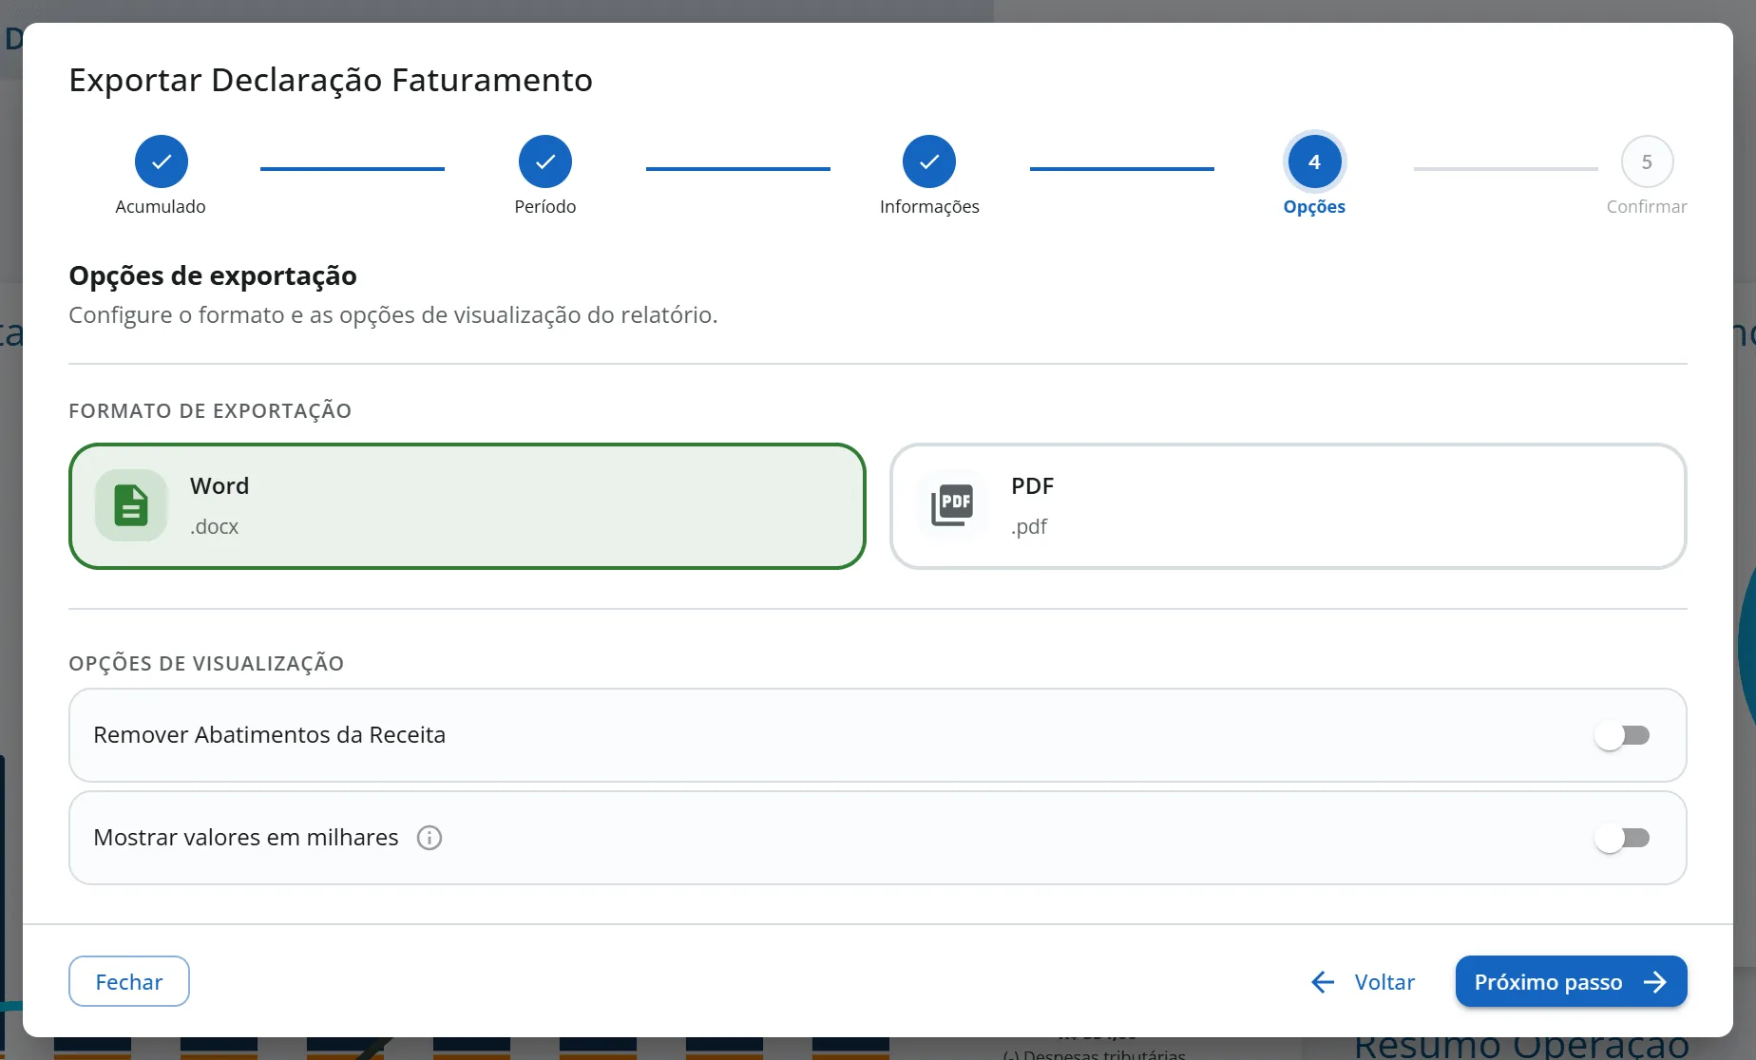This screenshot has width=1756, height=1060.
Task: Click 'OPÇÕES DE VISUALIZAÇÃO' section label
Action: click(206, 663)
